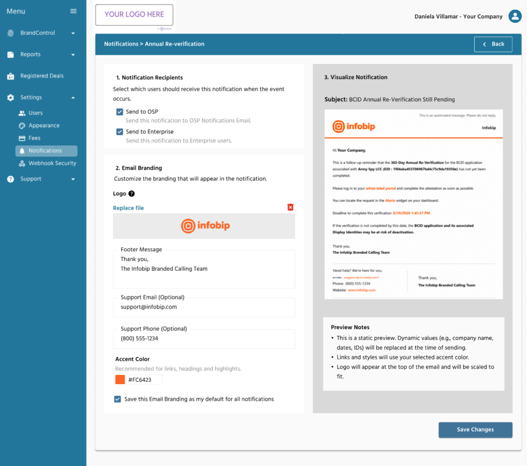
Task: Click into the Footer Message text area
Action: [203, 269]
